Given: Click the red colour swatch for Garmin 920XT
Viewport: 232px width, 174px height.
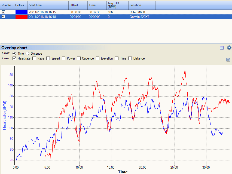Looking at the screenshot, I should [x=21, y=17].
